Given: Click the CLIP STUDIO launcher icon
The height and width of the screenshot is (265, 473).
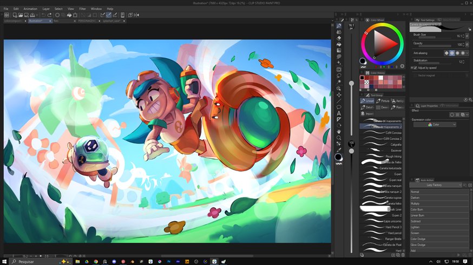Looking at the screenshot, I should tap(6, 15).
